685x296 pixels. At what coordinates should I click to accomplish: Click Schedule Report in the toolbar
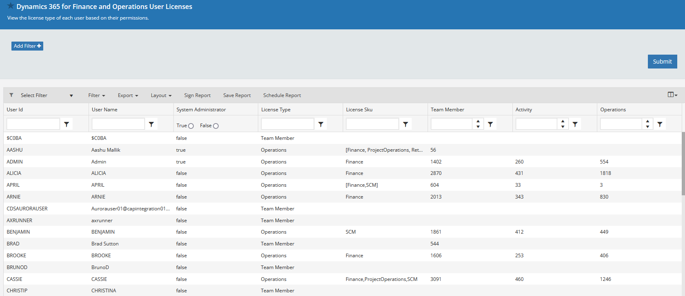282,95
